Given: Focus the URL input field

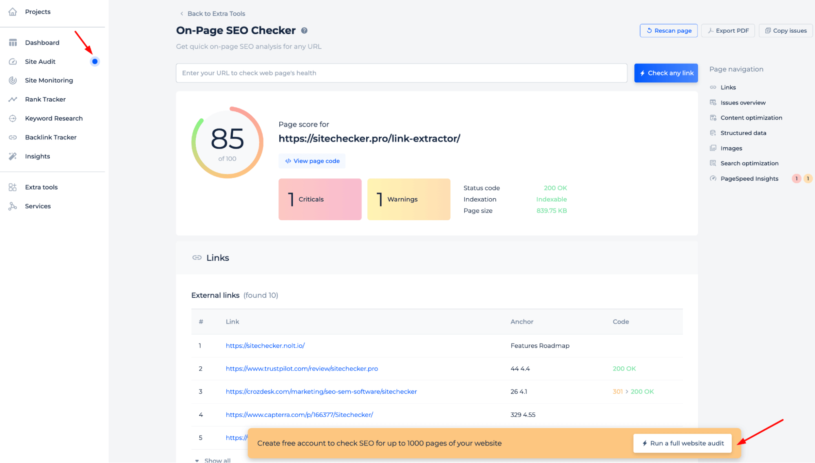Looking at the screenshot, I should point(402,73).
